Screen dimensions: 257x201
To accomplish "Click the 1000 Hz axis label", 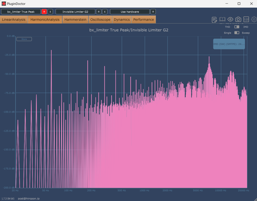I will (x=144, y=190).
